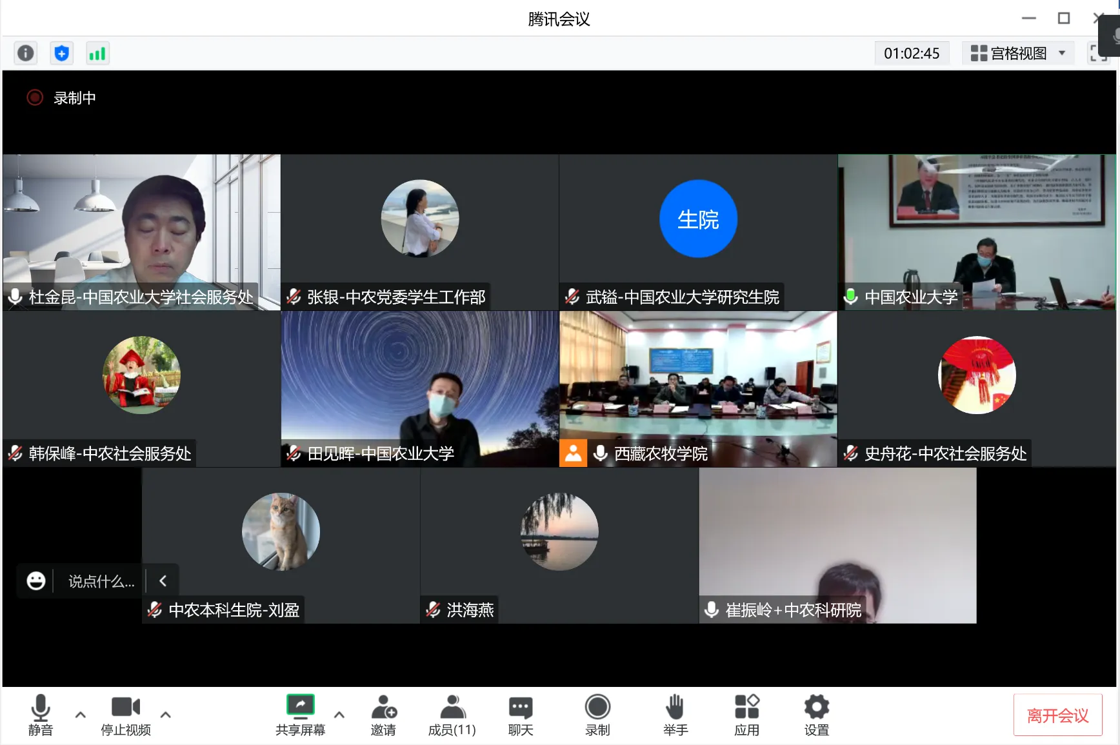1120x745 pixels.
Task: Click the meeting timer 01:02:45
Action: (912, 53)
